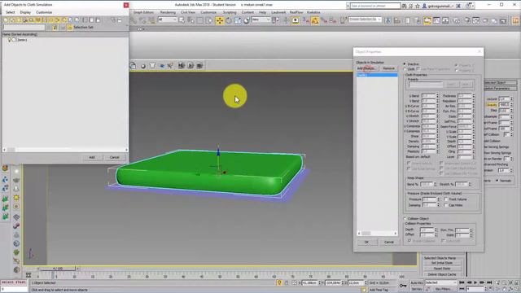Open the selection filter dropdown showing All
Viewport: 521px width, 293px height.
click(x=168, y=20)
